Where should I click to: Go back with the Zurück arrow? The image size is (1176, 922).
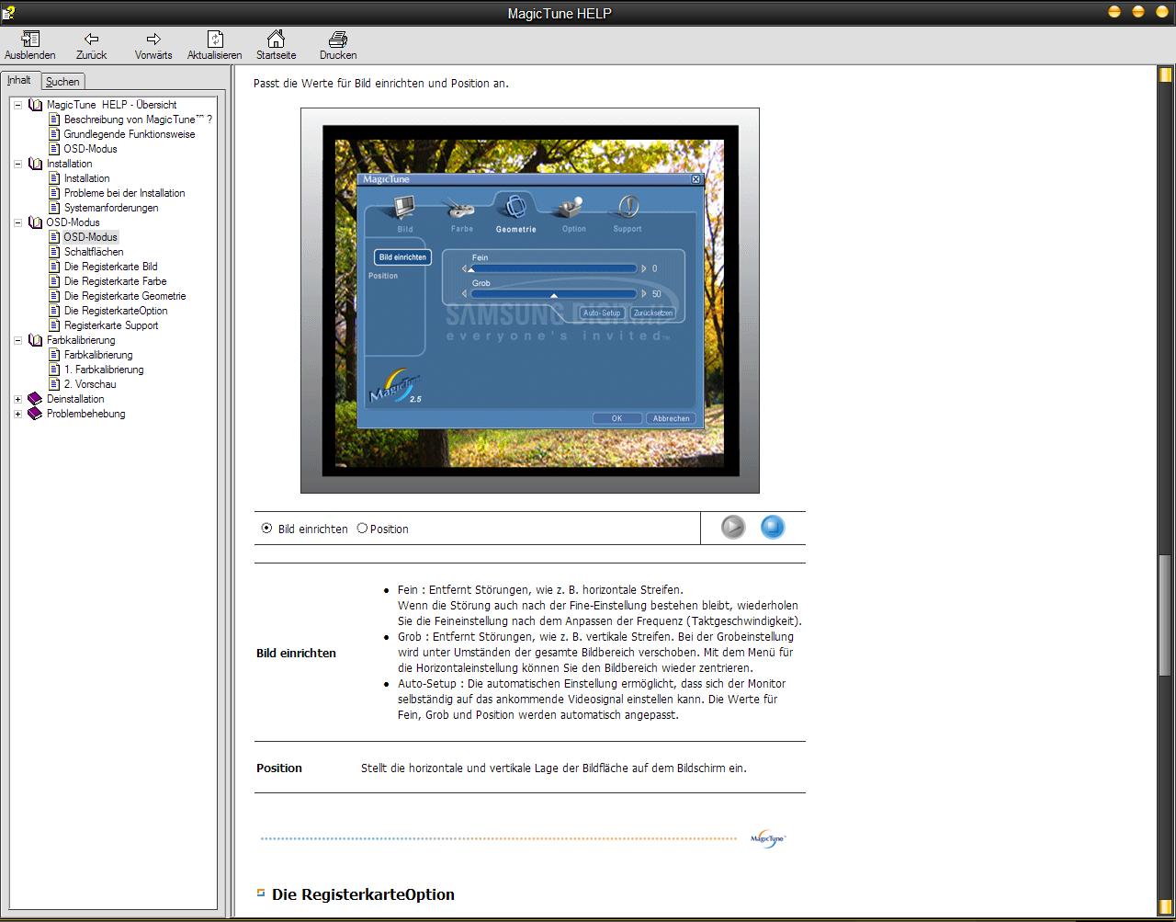(91, 40)
